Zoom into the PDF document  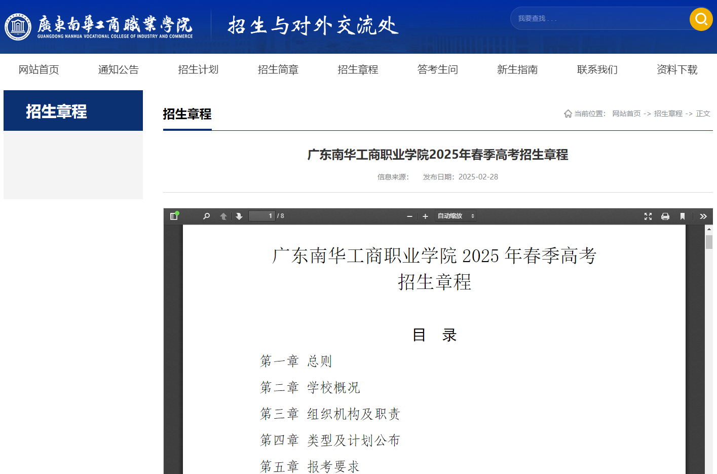[425, 216]
